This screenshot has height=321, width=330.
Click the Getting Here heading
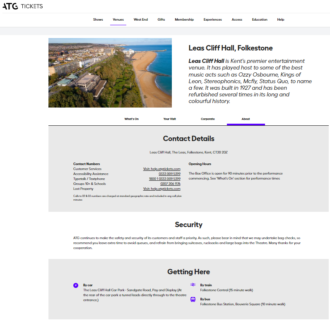pyautogui.click(x=188, y=272)
